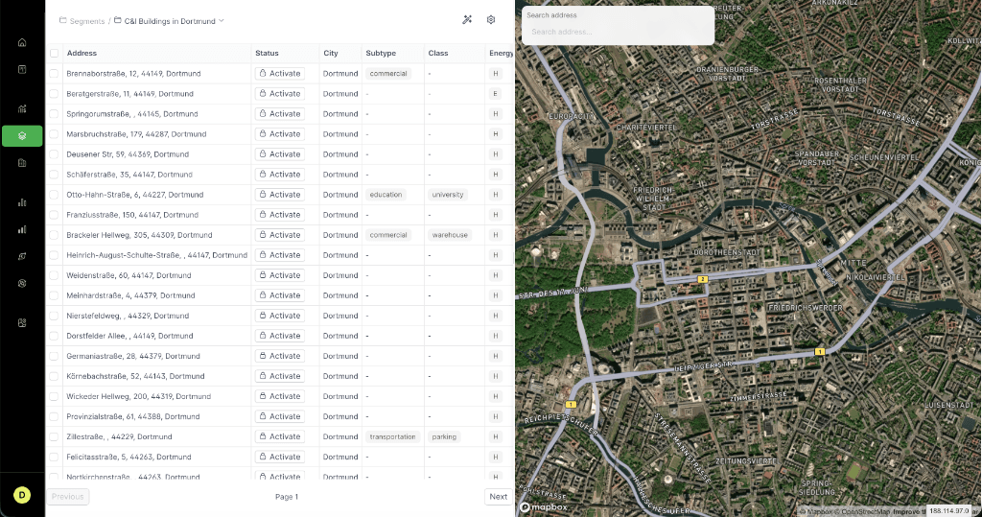This screenshot has height=517, width=982.
Task: Click the Activate button for Zillestraße
Action: [280, 436]
